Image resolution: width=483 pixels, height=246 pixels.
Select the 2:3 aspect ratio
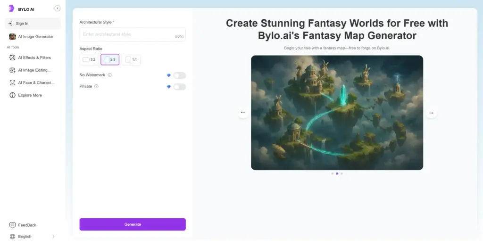(x=110, y=60)
